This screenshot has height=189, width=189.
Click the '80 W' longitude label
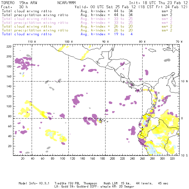pos(142,42)
